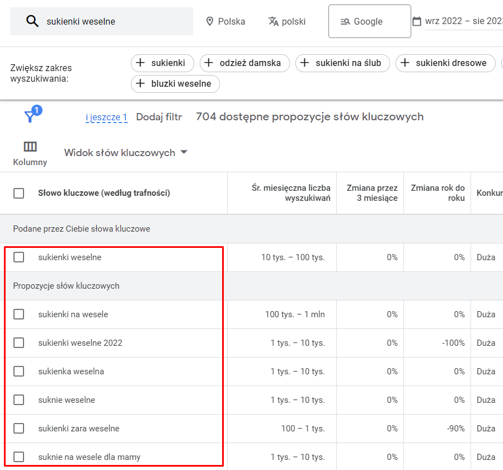Open the wrz 2022 date range picker
Image resolution: width=503 pixels, height=470 pixels.
pos(463,21)
